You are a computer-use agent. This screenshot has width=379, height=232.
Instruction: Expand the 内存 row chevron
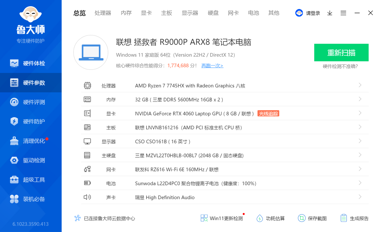coord(360,99)
